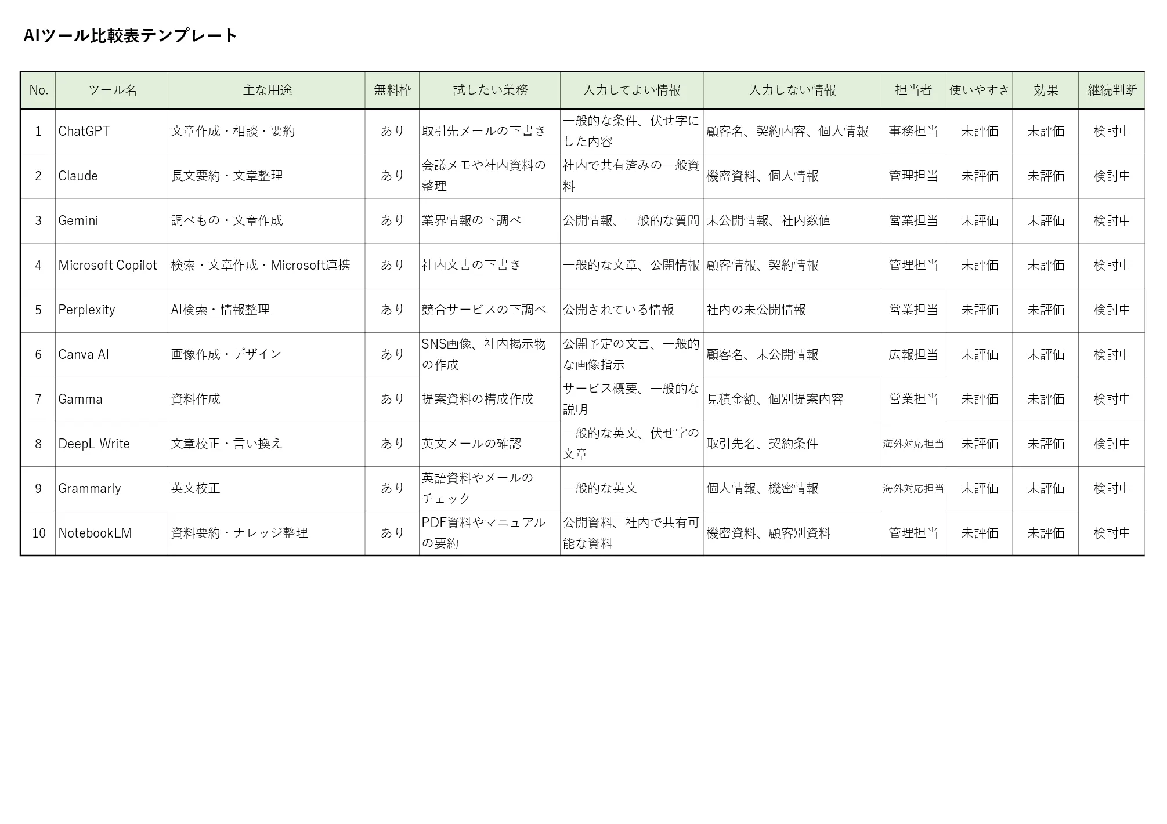This screenshot has height=824, width=1167.
Task: Click the Gamma tool name cell
Action: pos(112,400)
